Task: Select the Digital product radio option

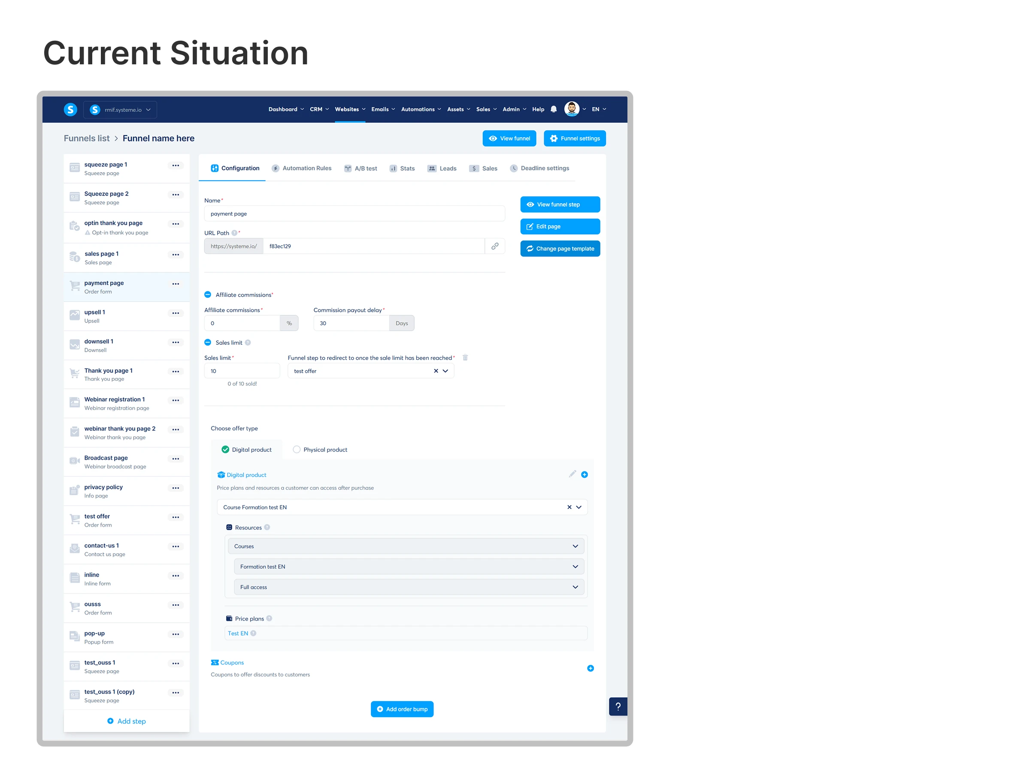Action: (225, 449)
